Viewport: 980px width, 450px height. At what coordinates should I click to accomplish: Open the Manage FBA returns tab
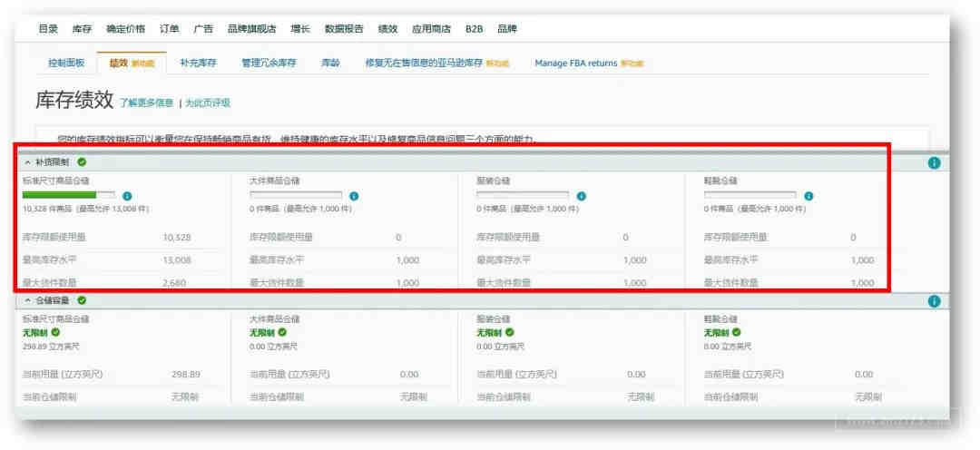589,64
